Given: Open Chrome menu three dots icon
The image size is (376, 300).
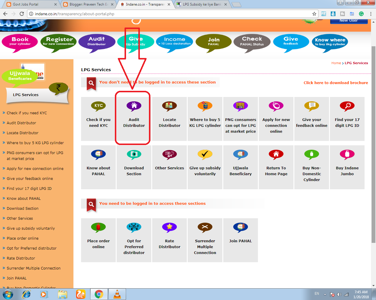Looking at the screenshot, I should click(371, 14).
